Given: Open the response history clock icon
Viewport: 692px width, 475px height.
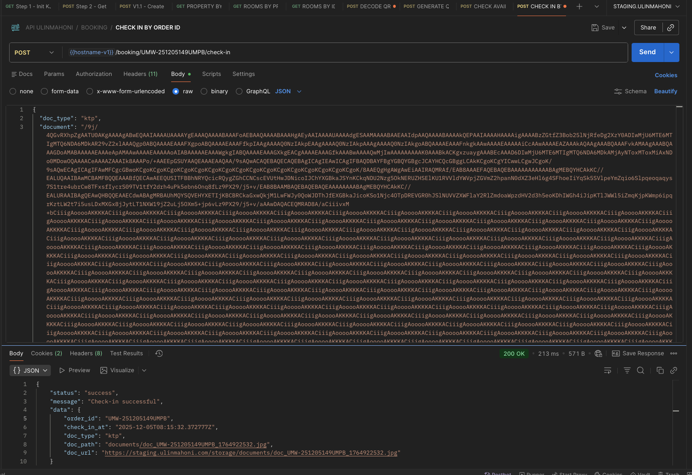Looking at the screenshot, I should (159, 354).
